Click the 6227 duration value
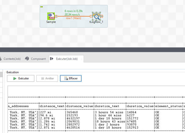185x133 pixels. [x=131, y=115]
